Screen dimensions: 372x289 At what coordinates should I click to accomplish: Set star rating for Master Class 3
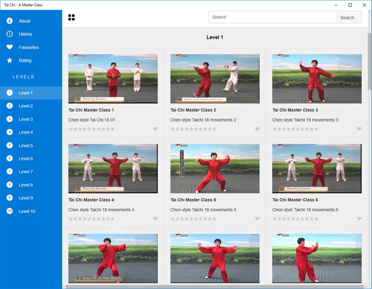tap(295, 129)
